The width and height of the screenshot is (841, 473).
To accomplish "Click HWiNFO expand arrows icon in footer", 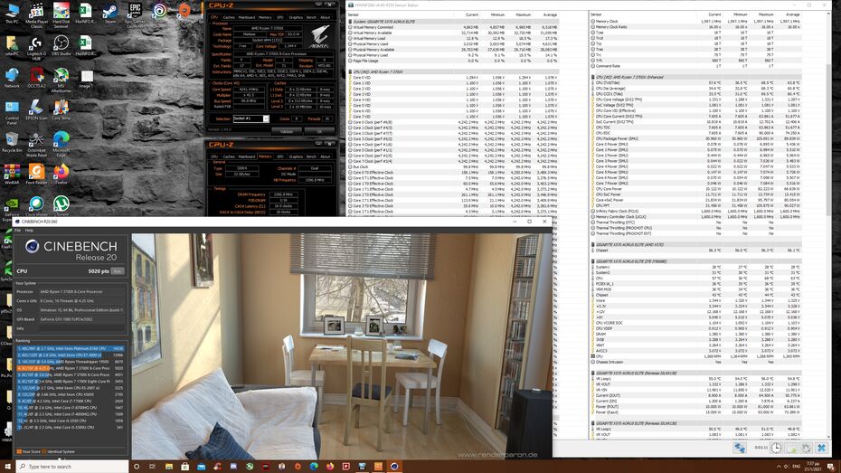I will click(x=740, y=448).
